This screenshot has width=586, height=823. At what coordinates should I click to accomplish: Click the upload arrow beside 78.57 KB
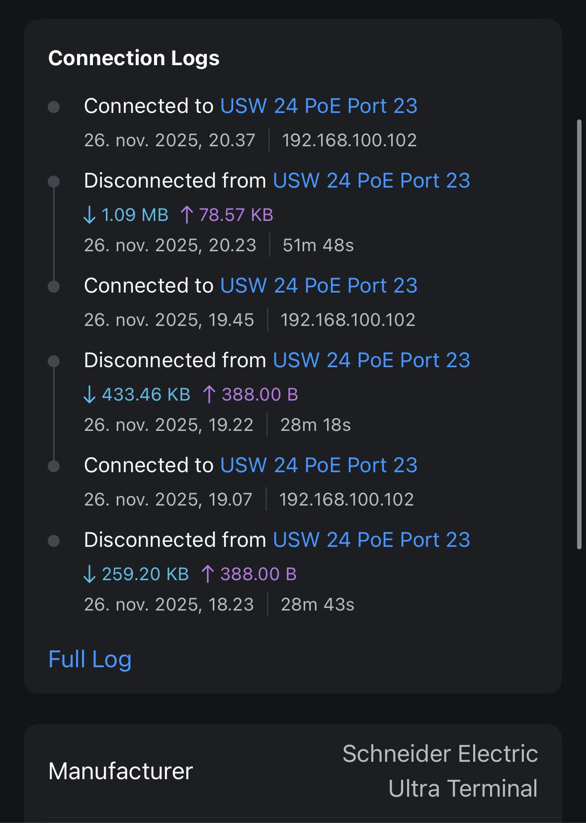pos(186,215)
